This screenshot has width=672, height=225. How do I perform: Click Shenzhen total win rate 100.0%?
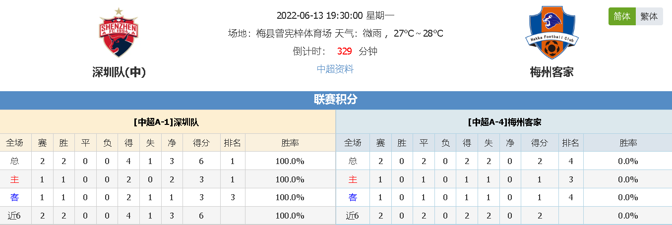coord(290,161)
